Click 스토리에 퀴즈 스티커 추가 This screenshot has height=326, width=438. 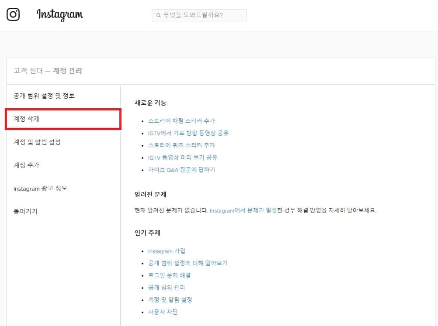point(182,145)
